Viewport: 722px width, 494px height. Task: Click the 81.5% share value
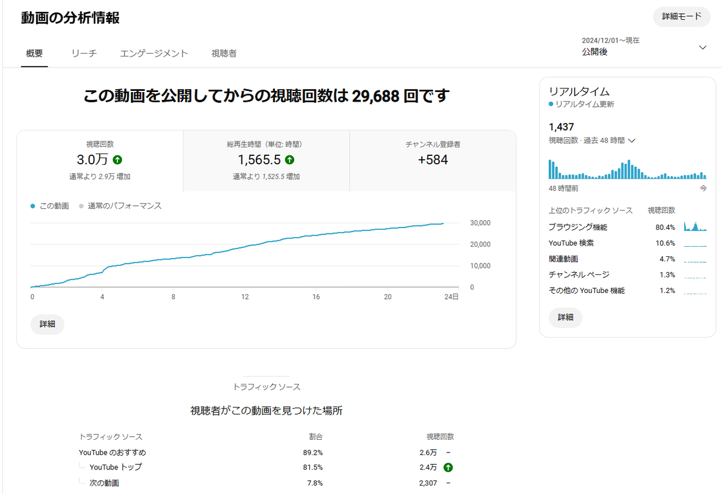pos(313,467)
